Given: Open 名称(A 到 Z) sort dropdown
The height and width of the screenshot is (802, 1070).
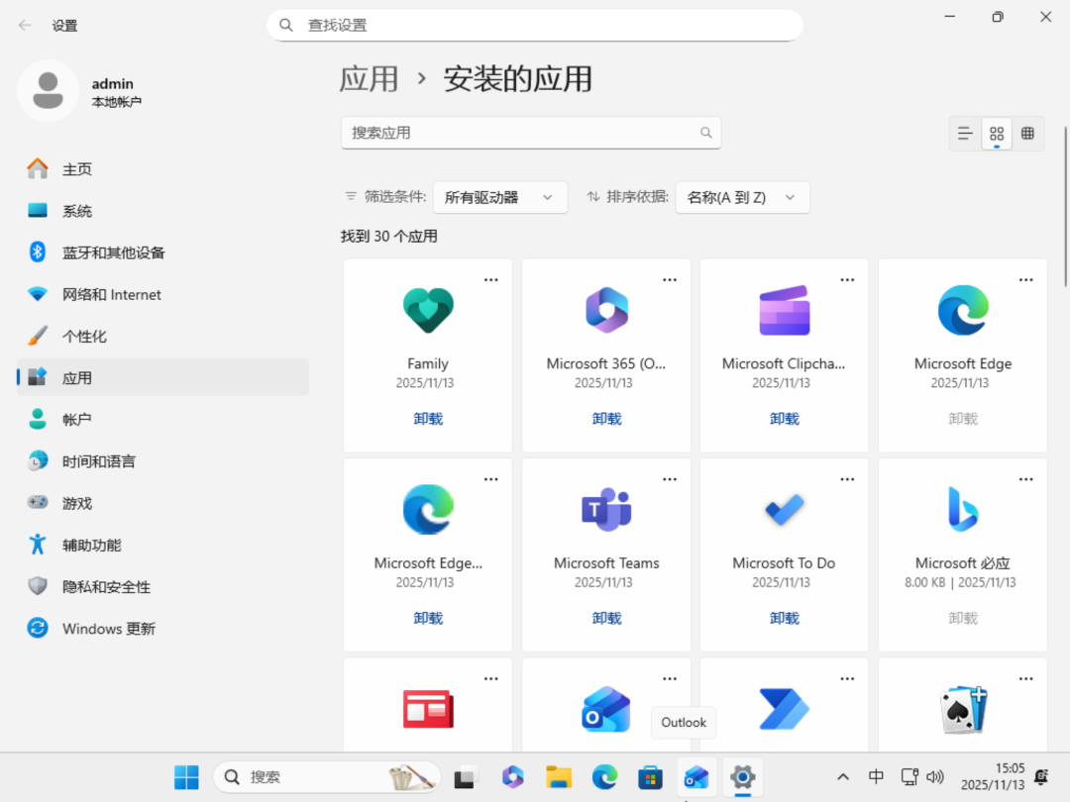Looking at the screenshot, I should [742, 197].
